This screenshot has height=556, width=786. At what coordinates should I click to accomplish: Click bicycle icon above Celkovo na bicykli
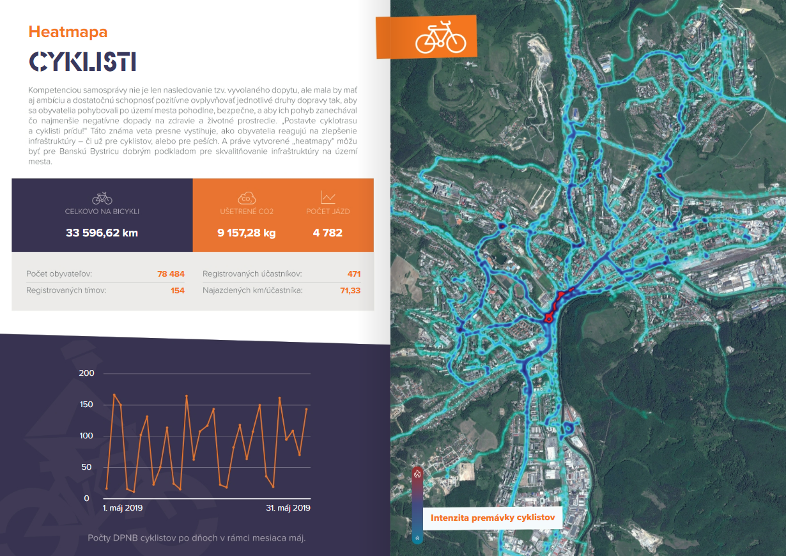(x=102, y=198)
